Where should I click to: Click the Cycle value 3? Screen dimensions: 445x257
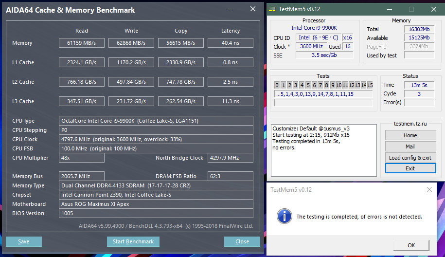click(419, 94)
